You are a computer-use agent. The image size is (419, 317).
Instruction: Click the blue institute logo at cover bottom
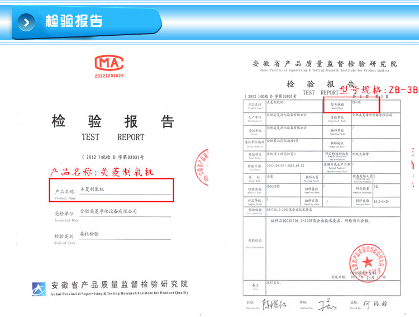pyautogui.click(x=39, y=289)
